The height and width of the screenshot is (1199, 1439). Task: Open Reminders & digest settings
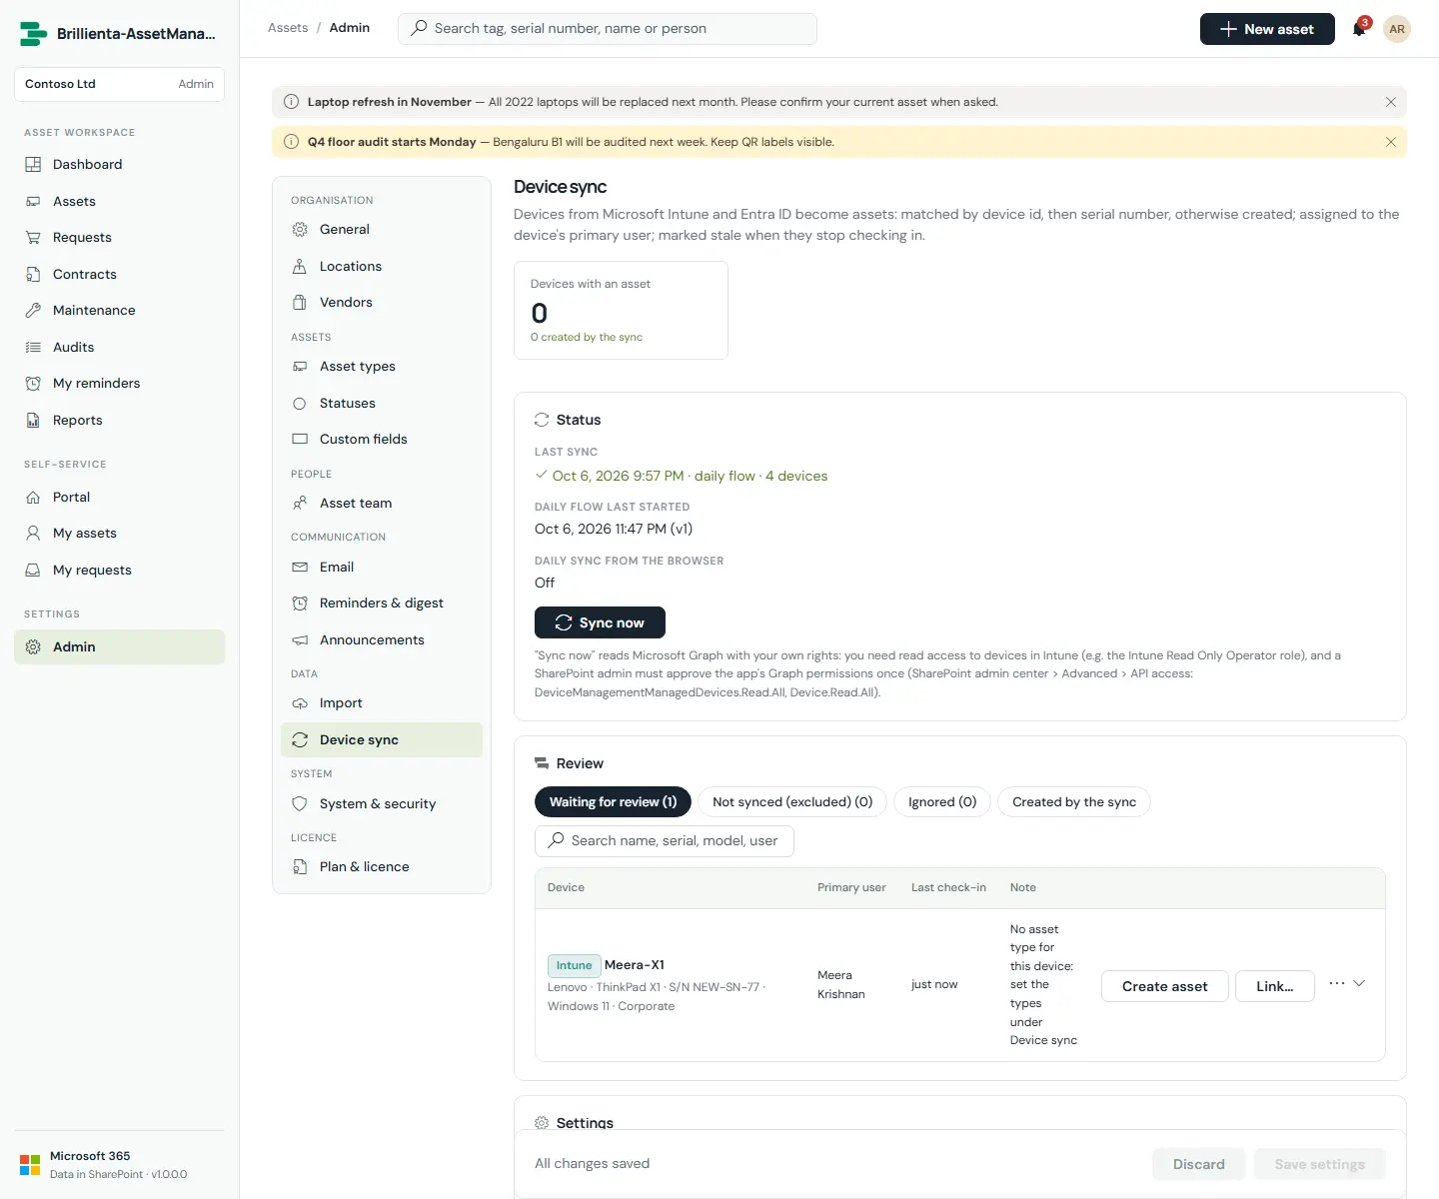click(382, 602)
